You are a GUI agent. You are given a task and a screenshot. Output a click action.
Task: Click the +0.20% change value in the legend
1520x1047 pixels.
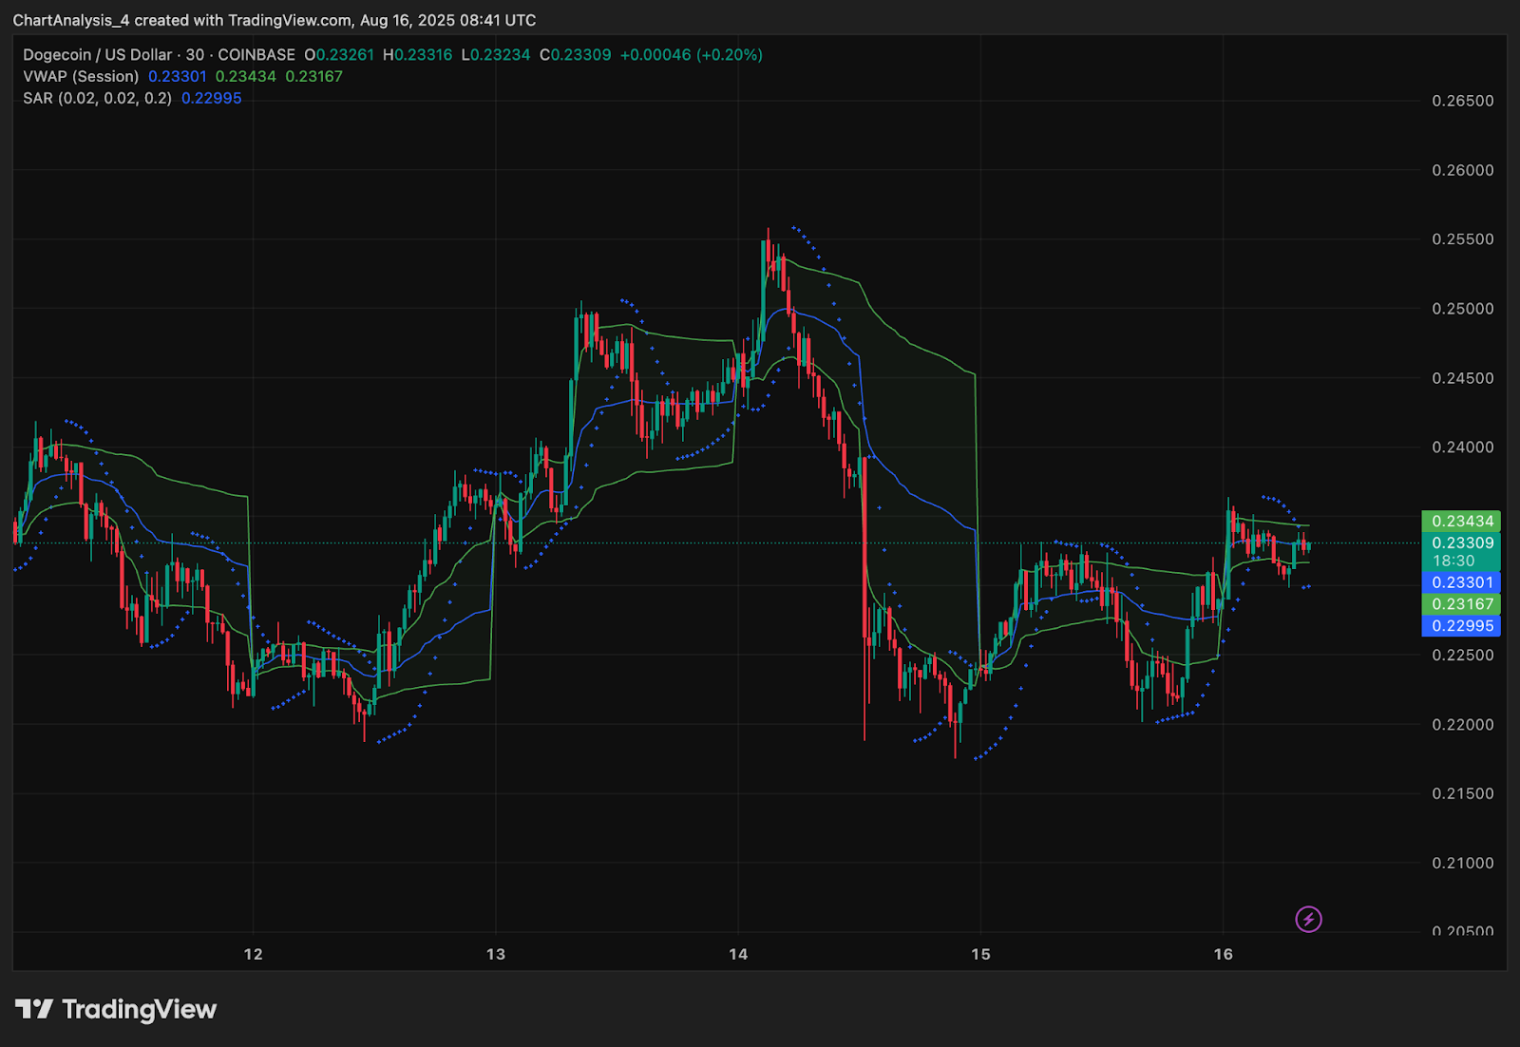(730, 55)
